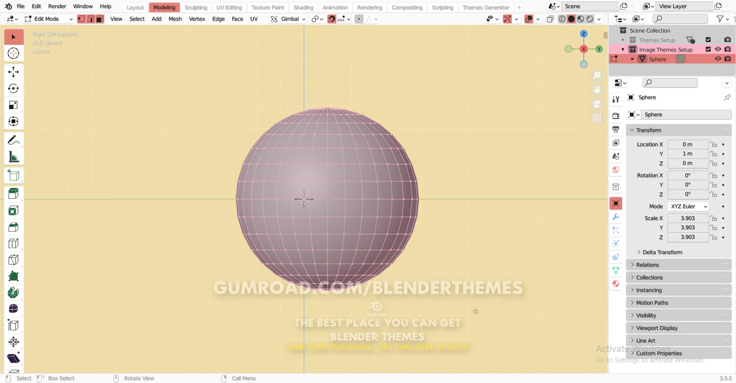The width and height of the screenshot is (736, 383).
Task: Open the Material properties tab
Action: (x=616, y=284)
